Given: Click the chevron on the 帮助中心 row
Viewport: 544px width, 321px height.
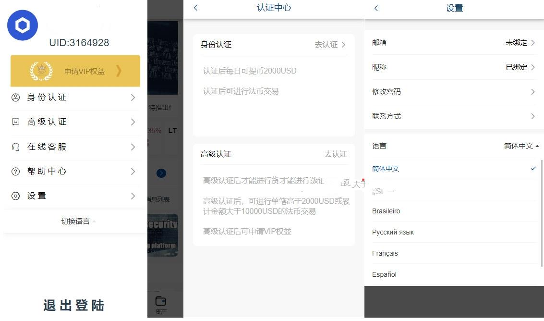Looking at the screenshot, I should coord(133,171).
